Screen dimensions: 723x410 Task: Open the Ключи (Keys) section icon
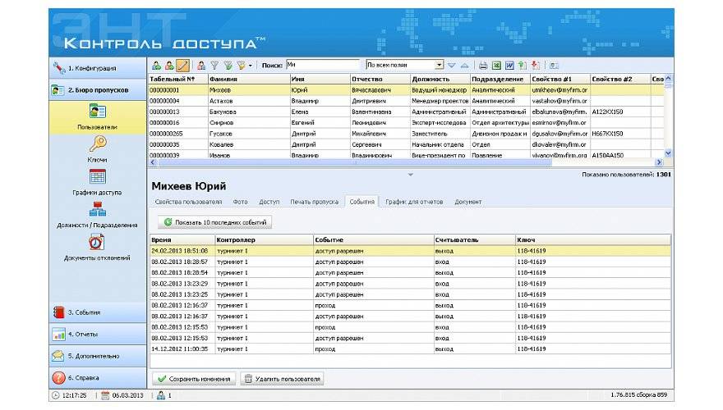[97, 144]
